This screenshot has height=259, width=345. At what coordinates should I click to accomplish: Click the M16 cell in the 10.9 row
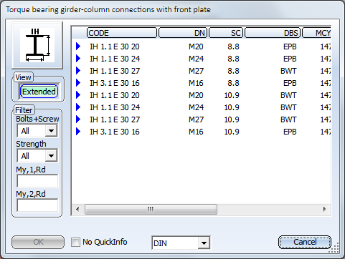pos(196,132)
